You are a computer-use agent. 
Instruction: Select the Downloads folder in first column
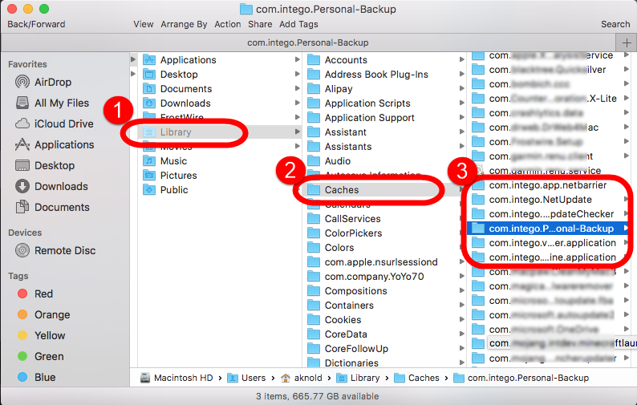coord(176,103)
